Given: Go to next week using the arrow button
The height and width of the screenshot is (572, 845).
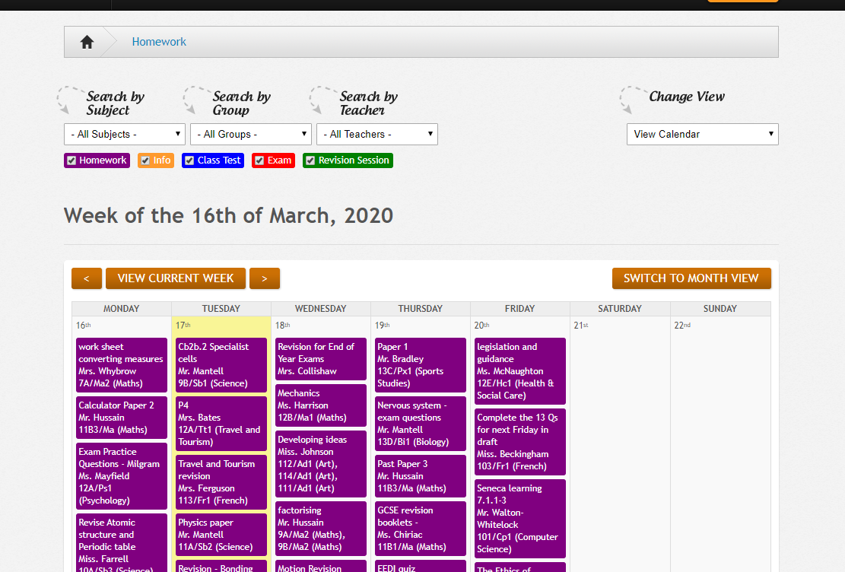Looking at the screenshot, I should click(264, 278).
